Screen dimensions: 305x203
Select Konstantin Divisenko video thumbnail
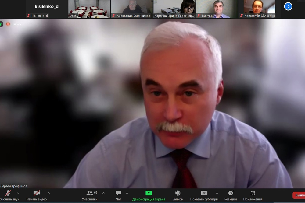pos(260,9)
